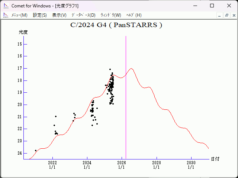Click the 2026 1/1 date axis label
Screen dimensions: 238x178
pos(122,165)
